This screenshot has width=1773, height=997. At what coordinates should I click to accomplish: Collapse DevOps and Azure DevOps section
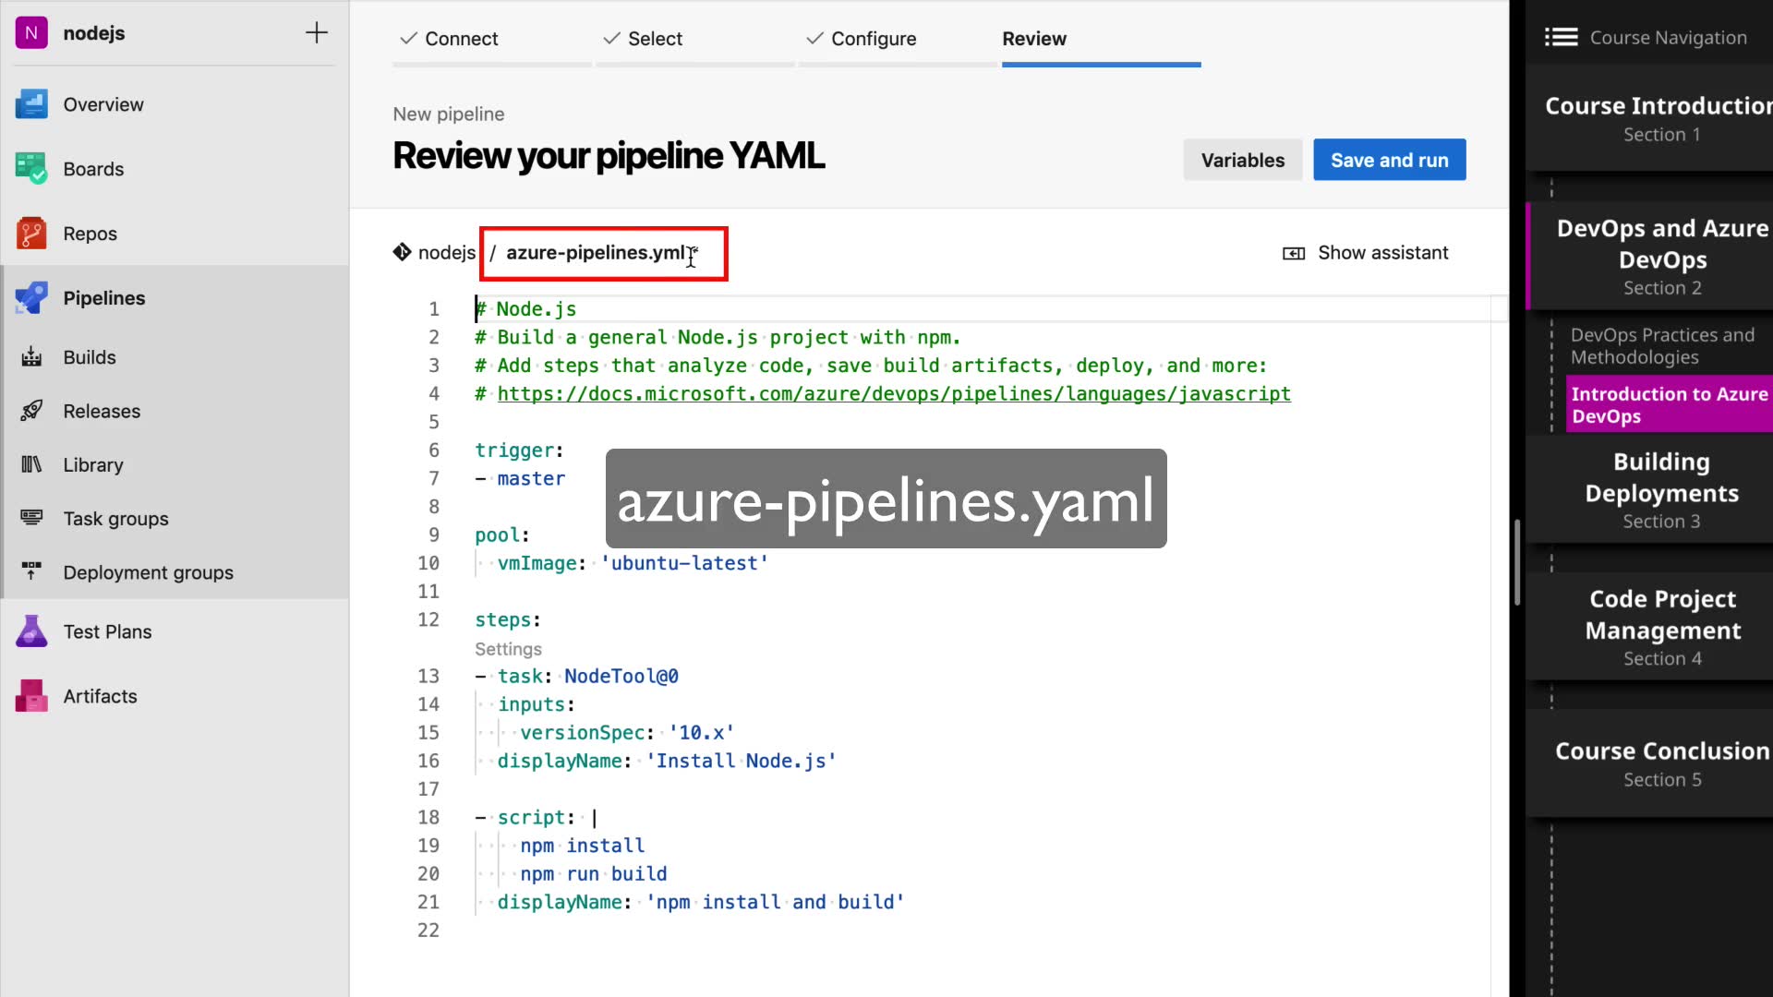pos(1661,256)
